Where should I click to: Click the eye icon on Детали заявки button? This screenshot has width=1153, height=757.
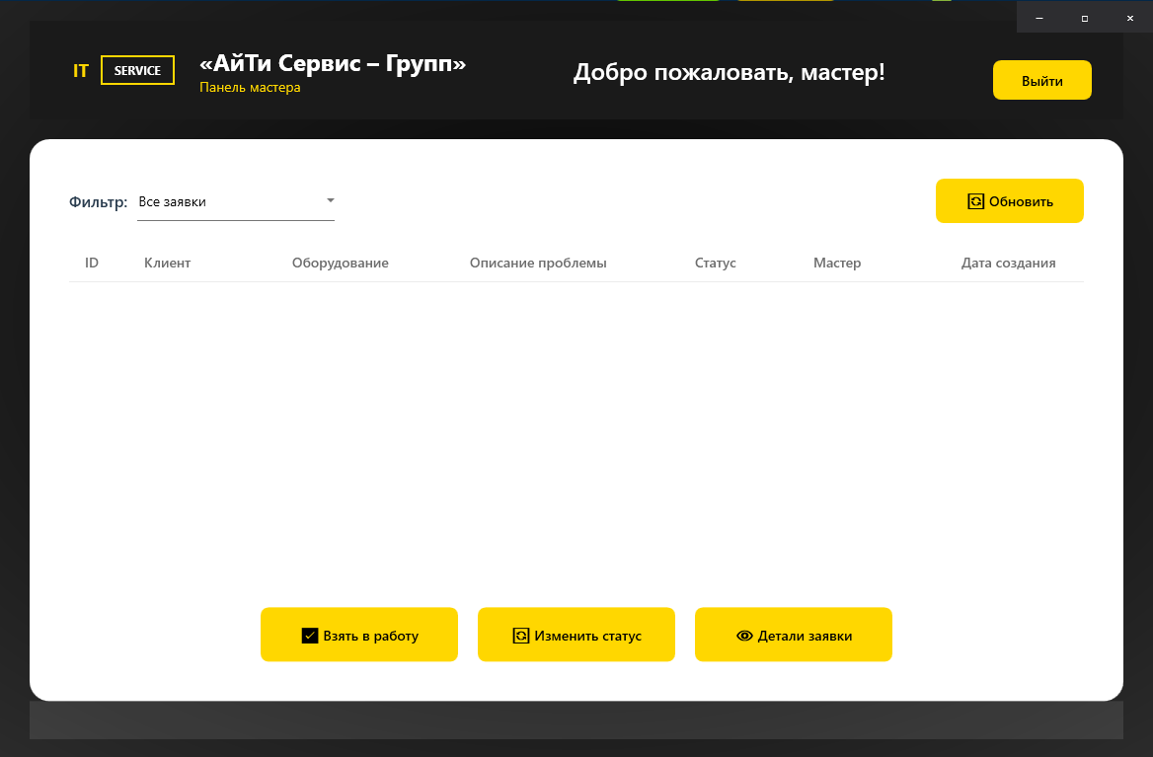click(744, 635)
